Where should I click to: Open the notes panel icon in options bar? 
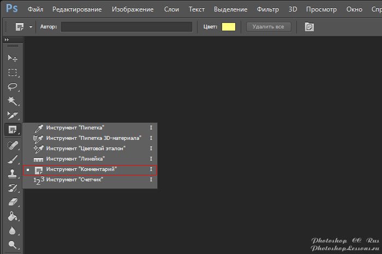click(309, 27)
